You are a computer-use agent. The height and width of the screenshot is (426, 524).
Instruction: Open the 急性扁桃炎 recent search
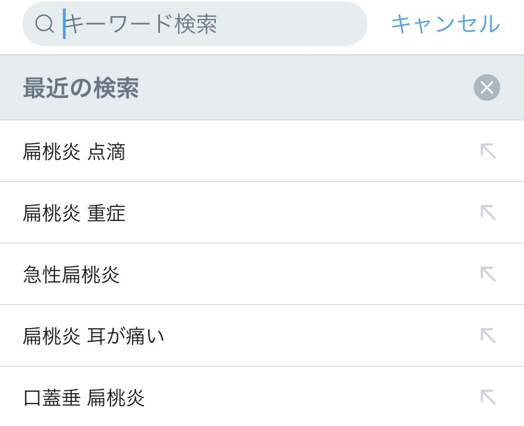click(71, 275)
